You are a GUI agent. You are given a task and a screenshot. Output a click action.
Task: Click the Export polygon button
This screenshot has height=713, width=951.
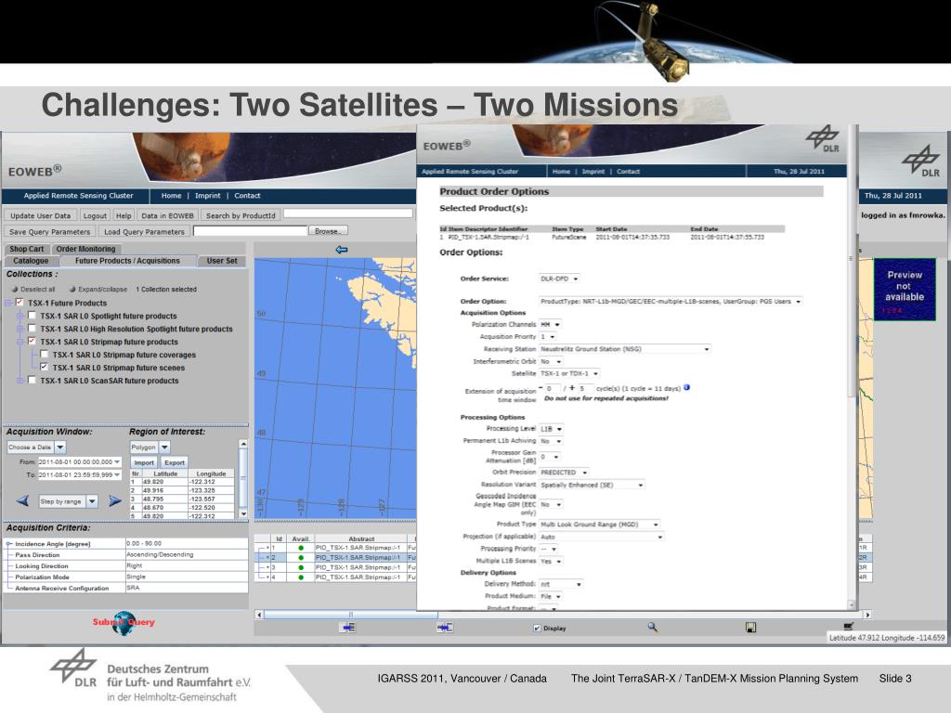(175, 462)
